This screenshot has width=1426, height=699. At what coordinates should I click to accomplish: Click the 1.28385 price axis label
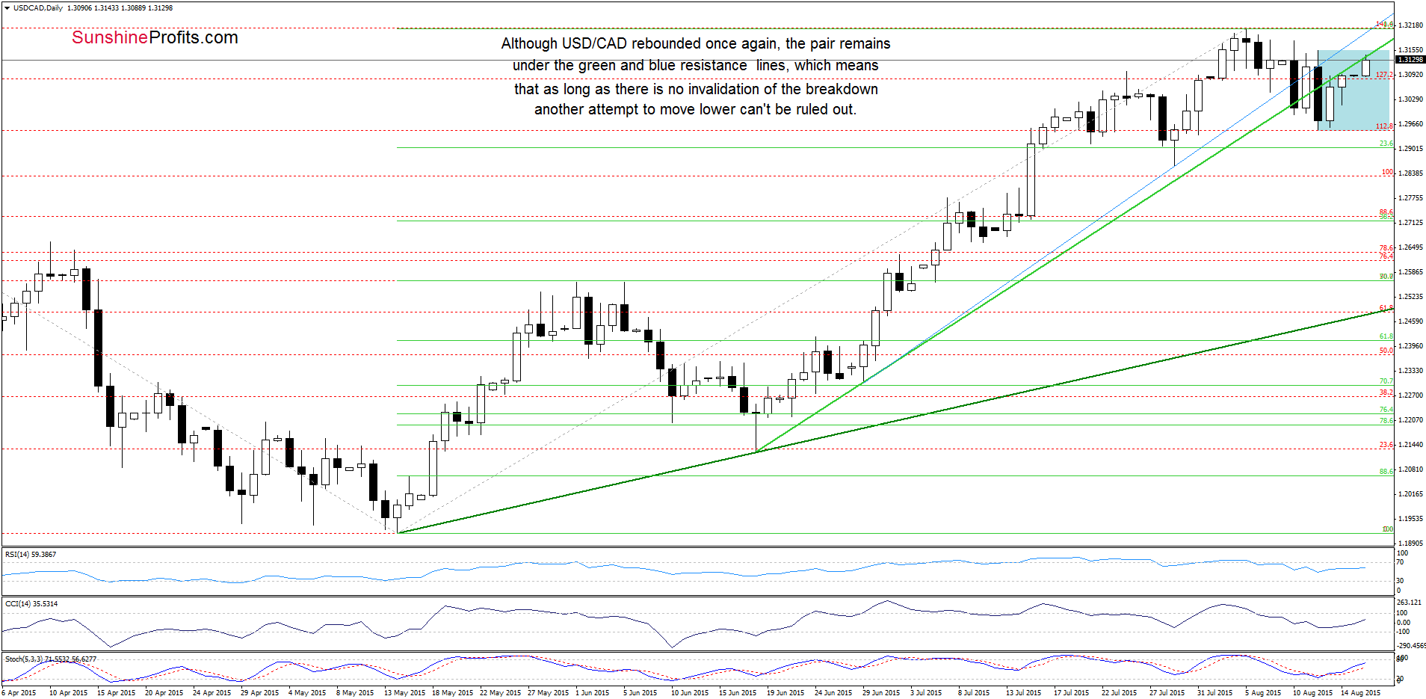(1411, 173)
